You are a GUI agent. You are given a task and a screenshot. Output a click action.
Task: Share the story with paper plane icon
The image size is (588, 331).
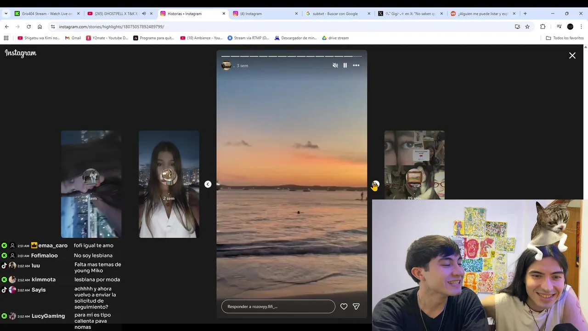pyautogui.click(x=356, y=307)
